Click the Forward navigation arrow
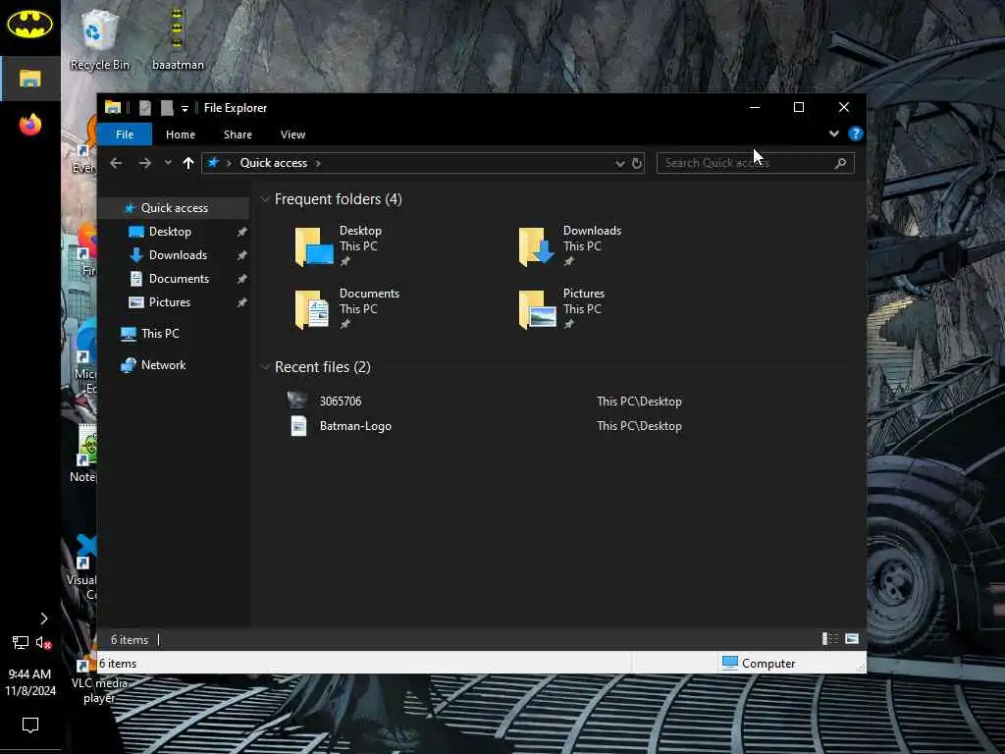This screenshot has height=754, width=1005. click(x=145, y=163)
